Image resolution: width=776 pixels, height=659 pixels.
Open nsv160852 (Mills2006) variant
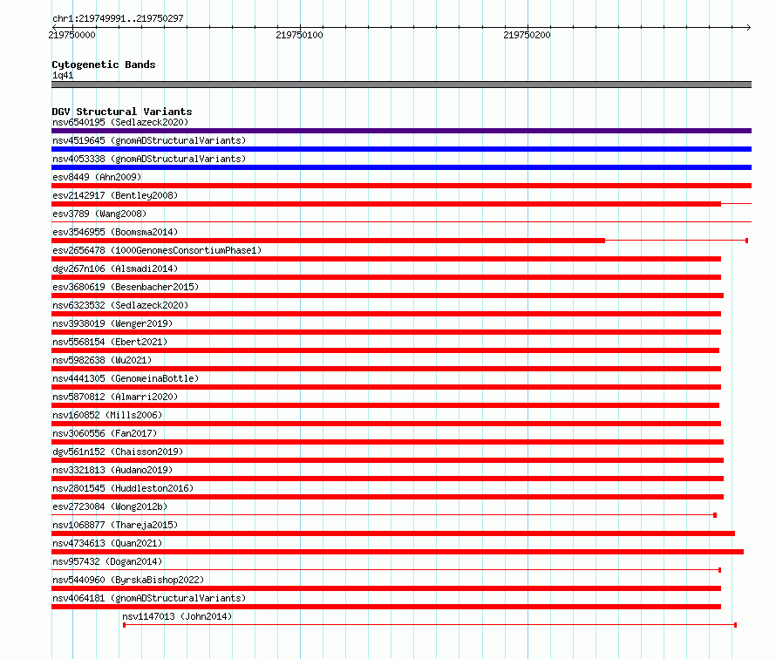(x=107, y=415)
